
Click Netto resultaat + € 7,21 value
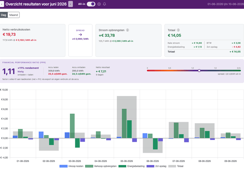tap(101, 72)
